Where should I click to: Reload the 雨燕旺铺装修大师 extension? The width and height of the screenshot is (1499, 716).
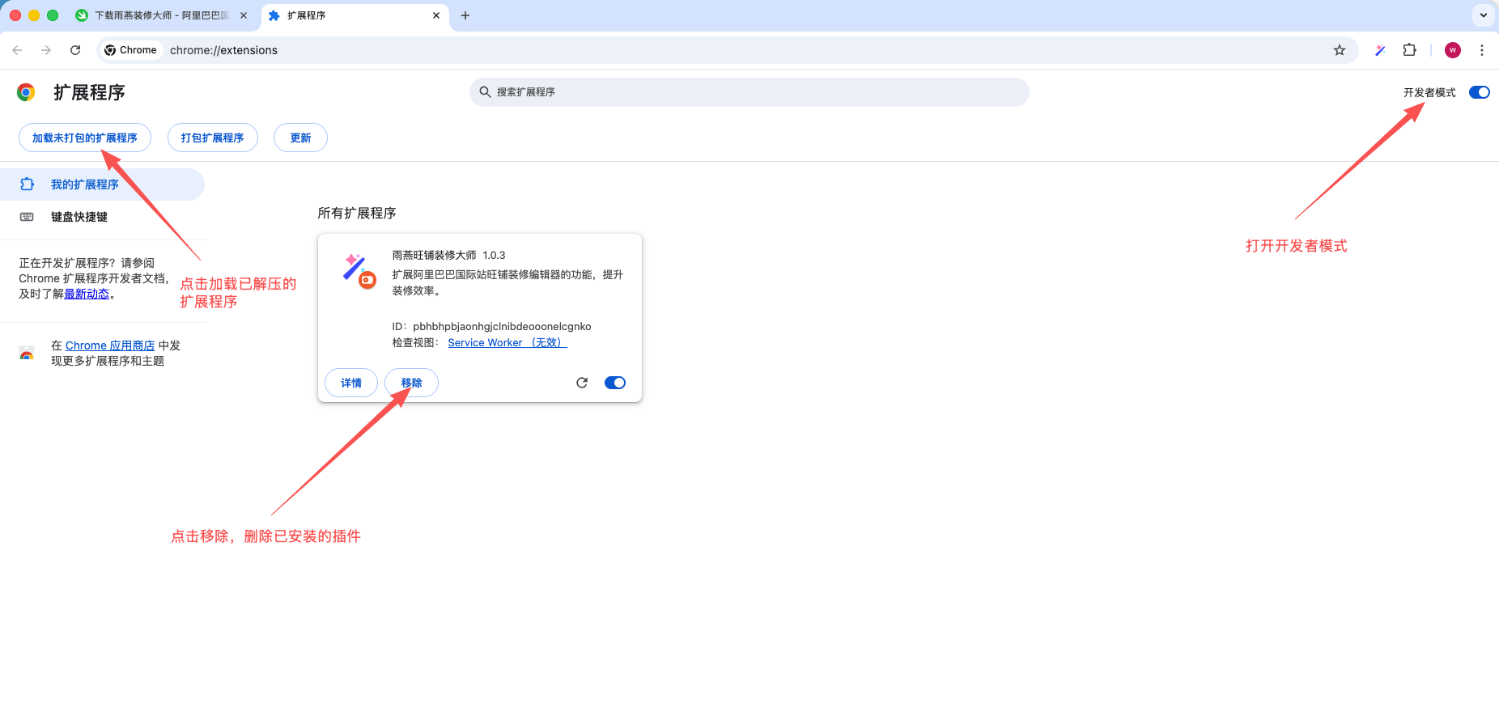tap(581, 383)
